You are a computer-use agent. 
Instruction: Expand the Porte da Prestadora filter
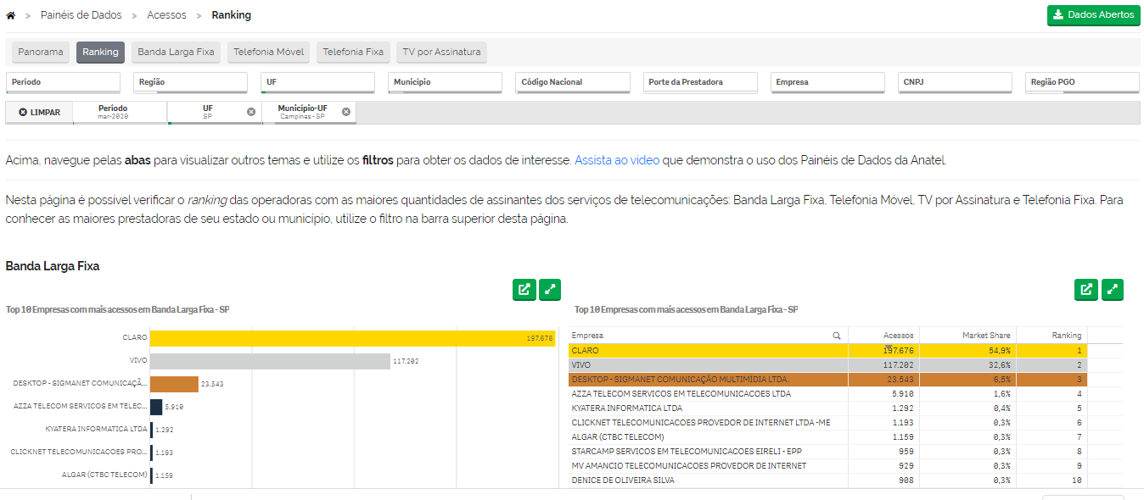pos(699,82)
